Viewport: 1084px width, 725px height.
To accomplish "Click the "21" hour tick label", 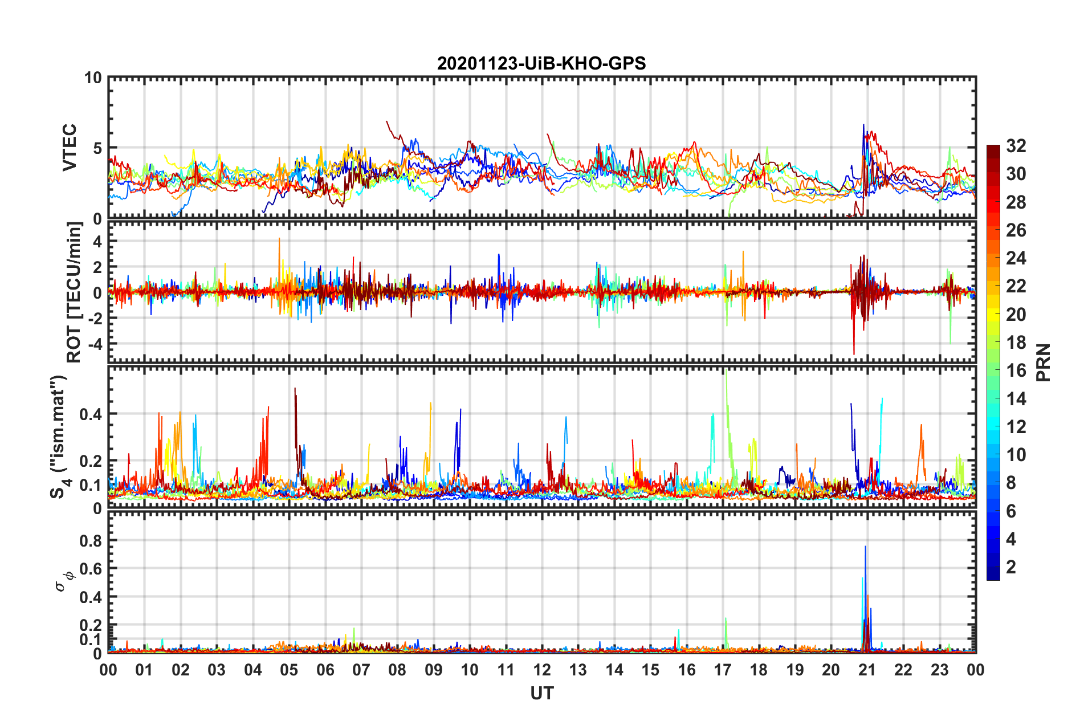I will (x=867, y=670).
